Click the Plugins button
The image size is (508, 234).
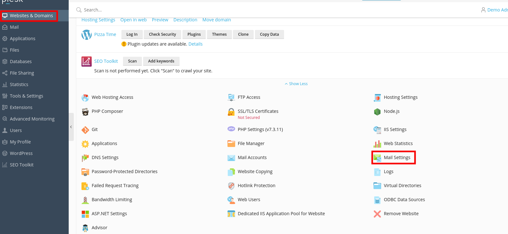pos(194,34)
